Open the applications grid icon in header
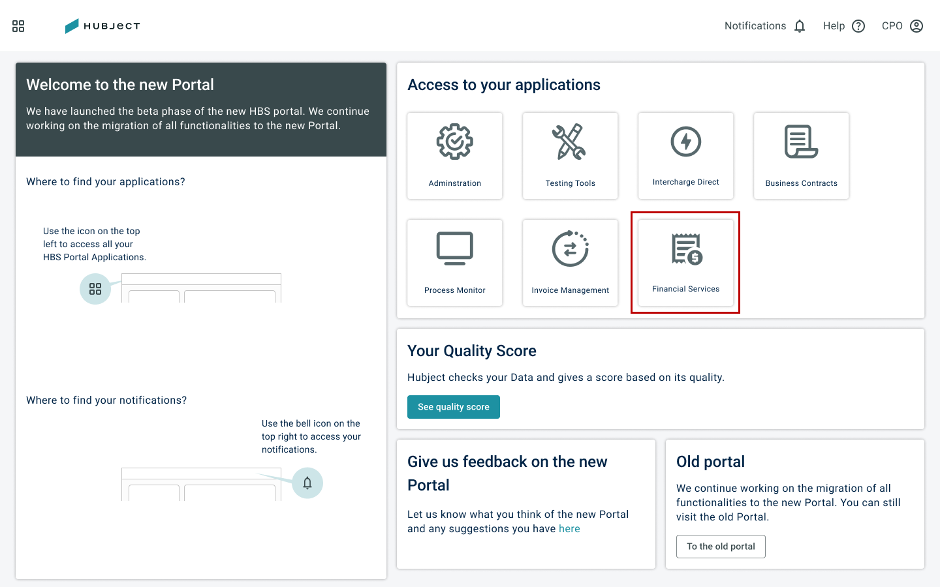The image size is (940, 587). click(18, 26)
